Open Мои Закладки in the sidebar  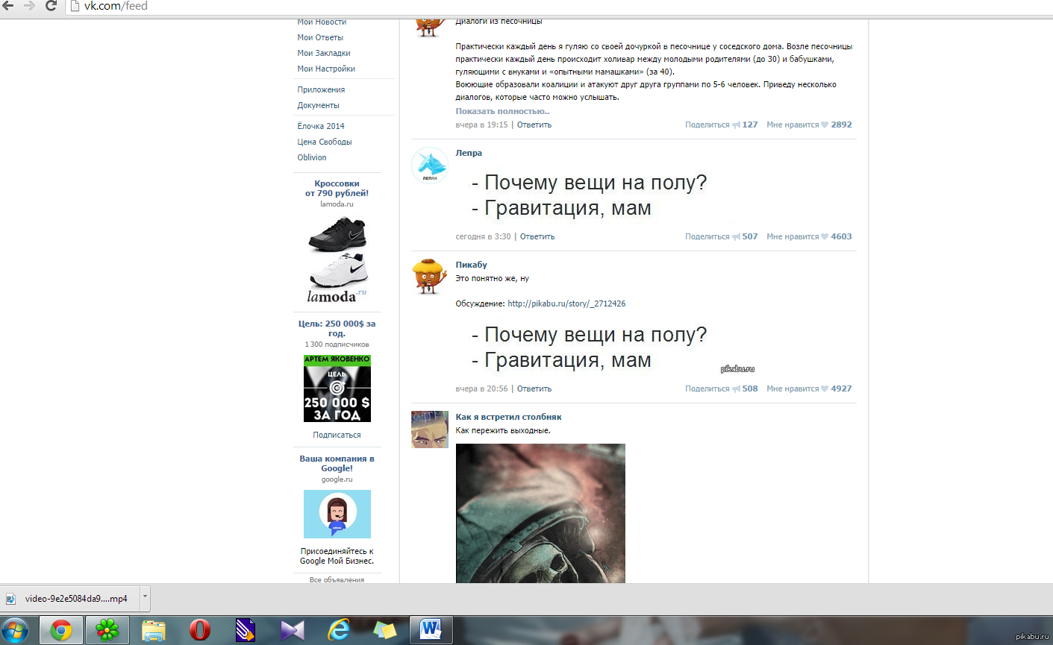click(323, 53)
